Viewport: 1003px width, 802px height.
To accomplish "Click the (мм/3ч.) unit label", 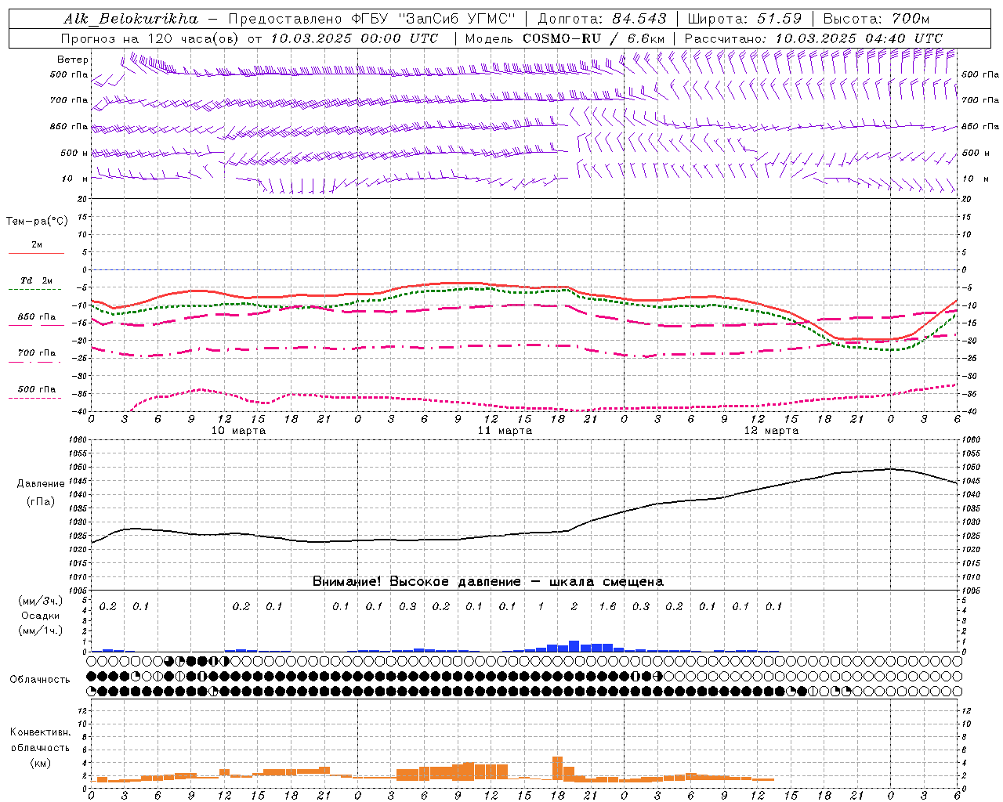I will pos(40,601).
